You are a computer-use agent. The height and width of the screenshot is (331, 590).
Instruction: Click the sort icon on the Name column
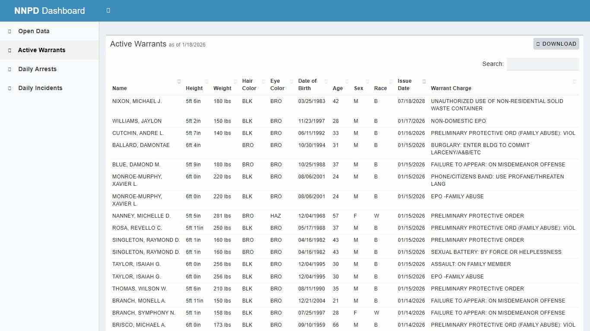point(179,81)
